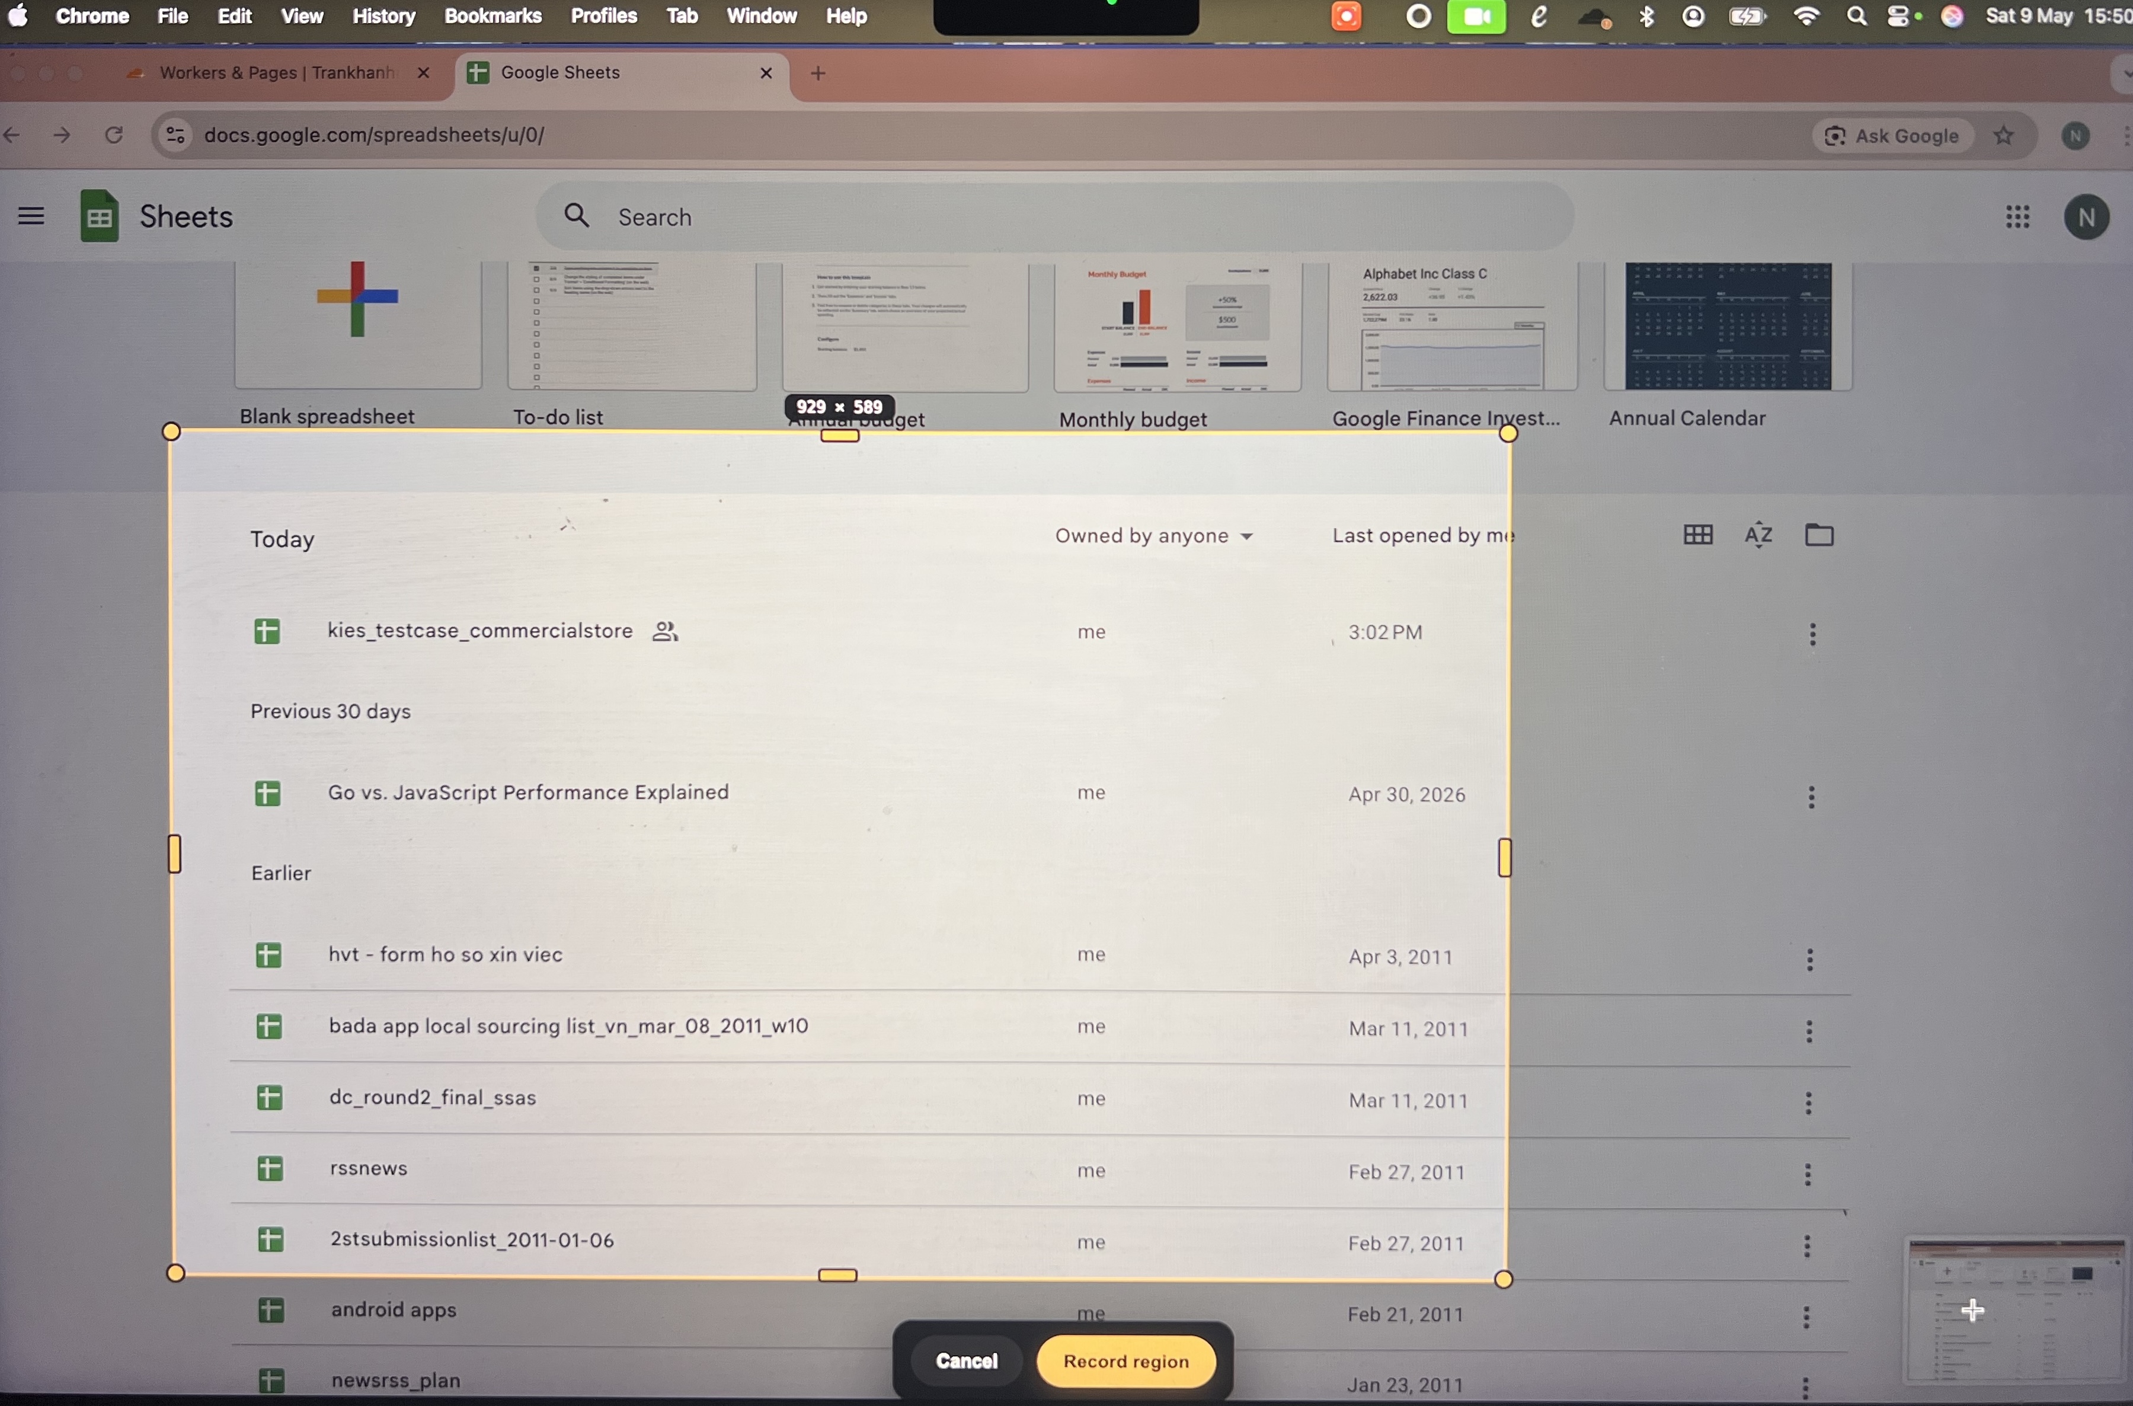The height and width of the screenshot is (1406, 2133).
Task: View site information icon in address bar
Action: [x=176, y=135]
